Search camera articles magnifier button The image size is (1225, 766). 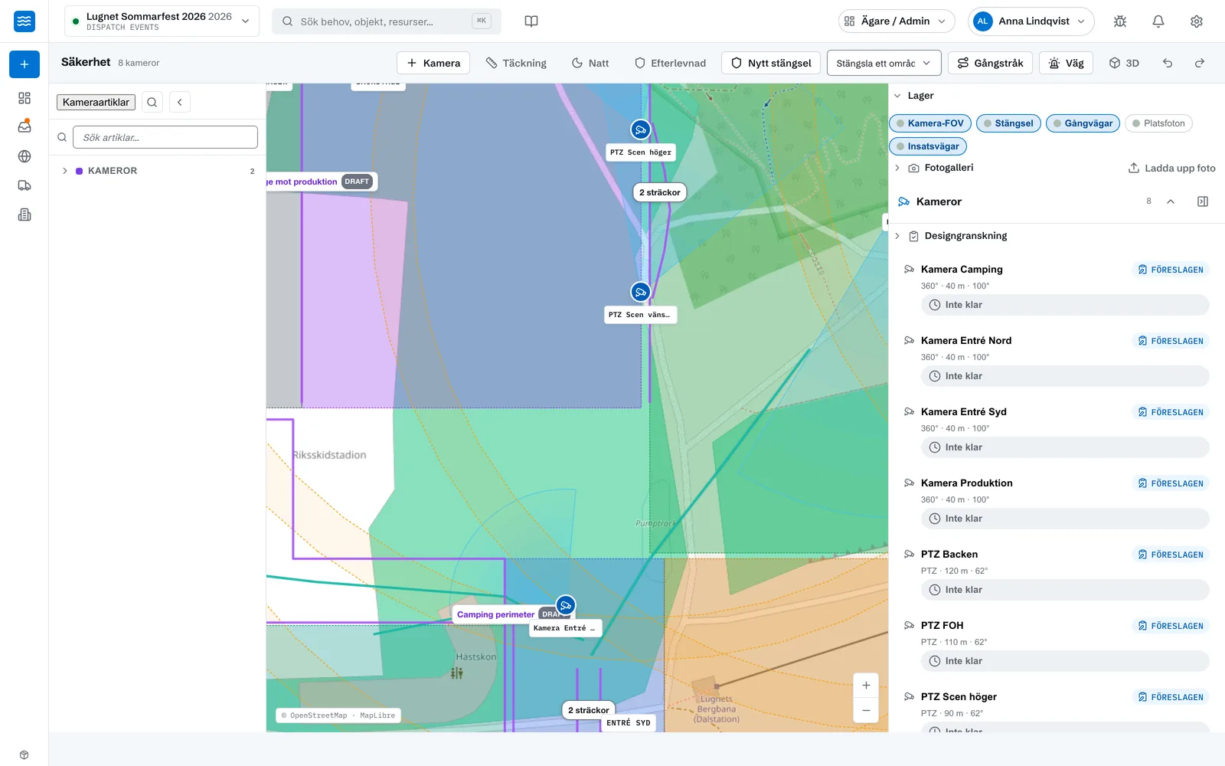(152, 102)
